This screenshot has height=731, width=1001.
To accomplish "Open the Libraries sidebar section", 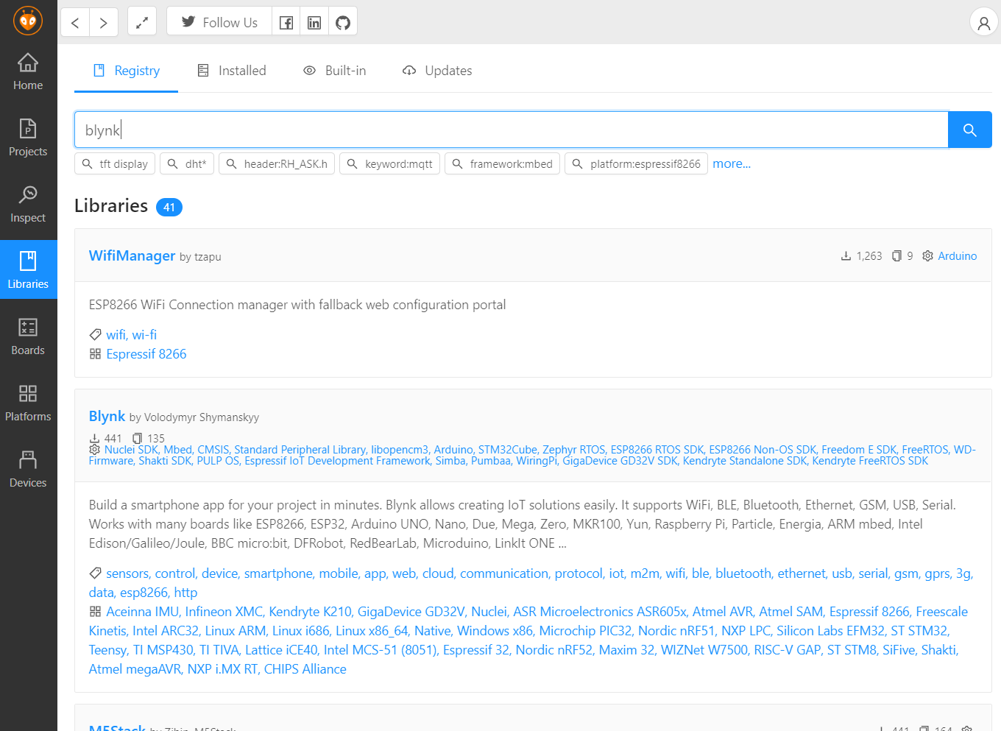I will click(28, 270).
